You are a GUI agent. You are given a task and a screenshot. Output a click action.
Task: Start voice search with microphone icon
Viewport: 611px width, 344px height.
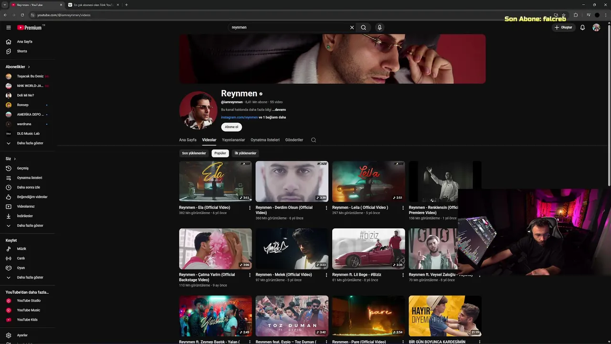[379, 28]
